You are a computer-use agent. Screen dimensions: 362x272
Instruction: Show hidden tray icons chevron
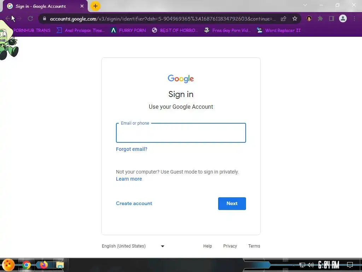293,265
